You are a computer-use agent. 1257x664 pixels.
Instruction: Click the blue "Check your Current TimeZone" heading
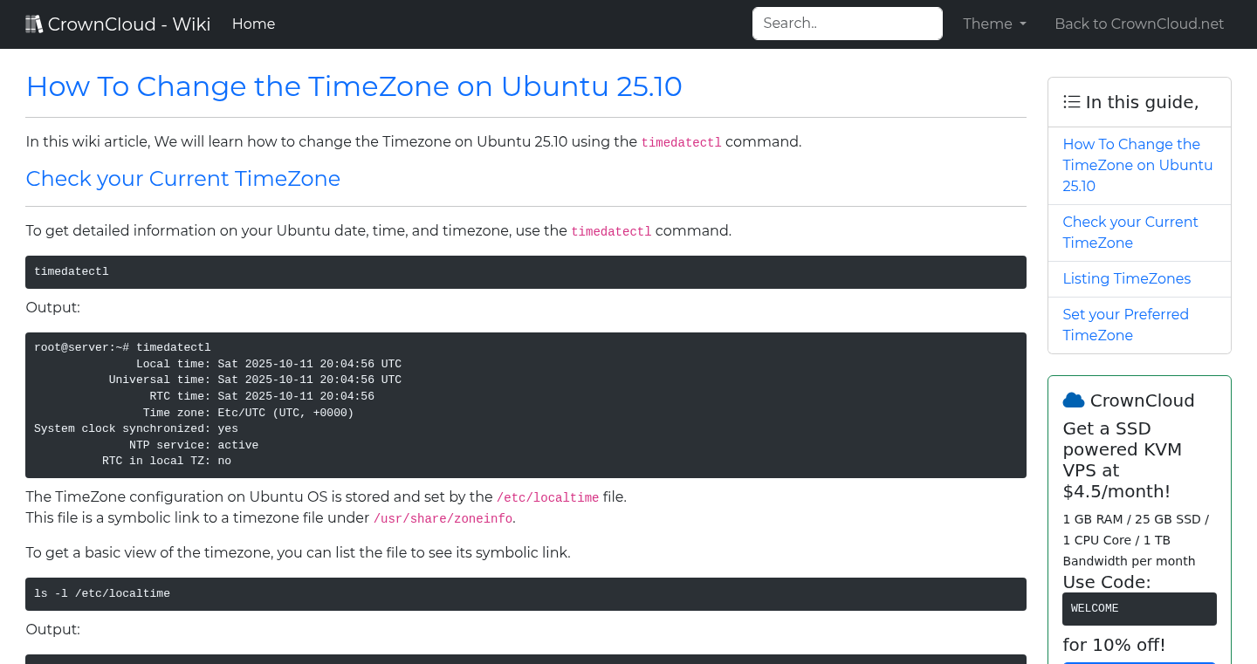(182, 179)
